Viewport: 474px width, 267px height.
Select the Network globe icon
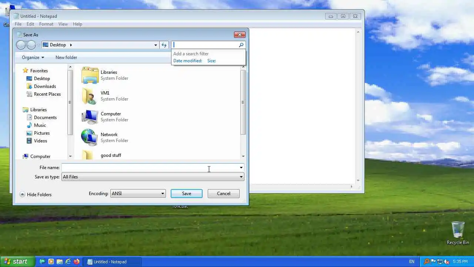point(90,138)
